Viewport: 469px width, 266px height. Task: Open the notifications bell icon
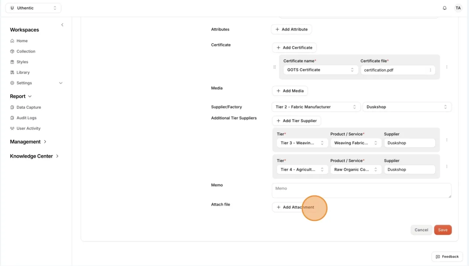click(x=445, y=8)
